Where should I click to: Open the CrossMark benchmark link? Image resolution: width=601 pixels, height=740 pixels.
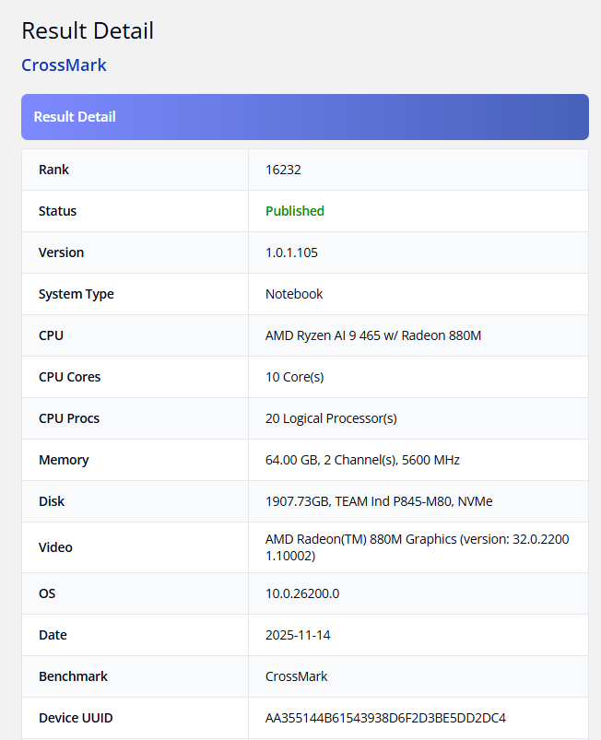pyautogui.click(x=64, y=65)
